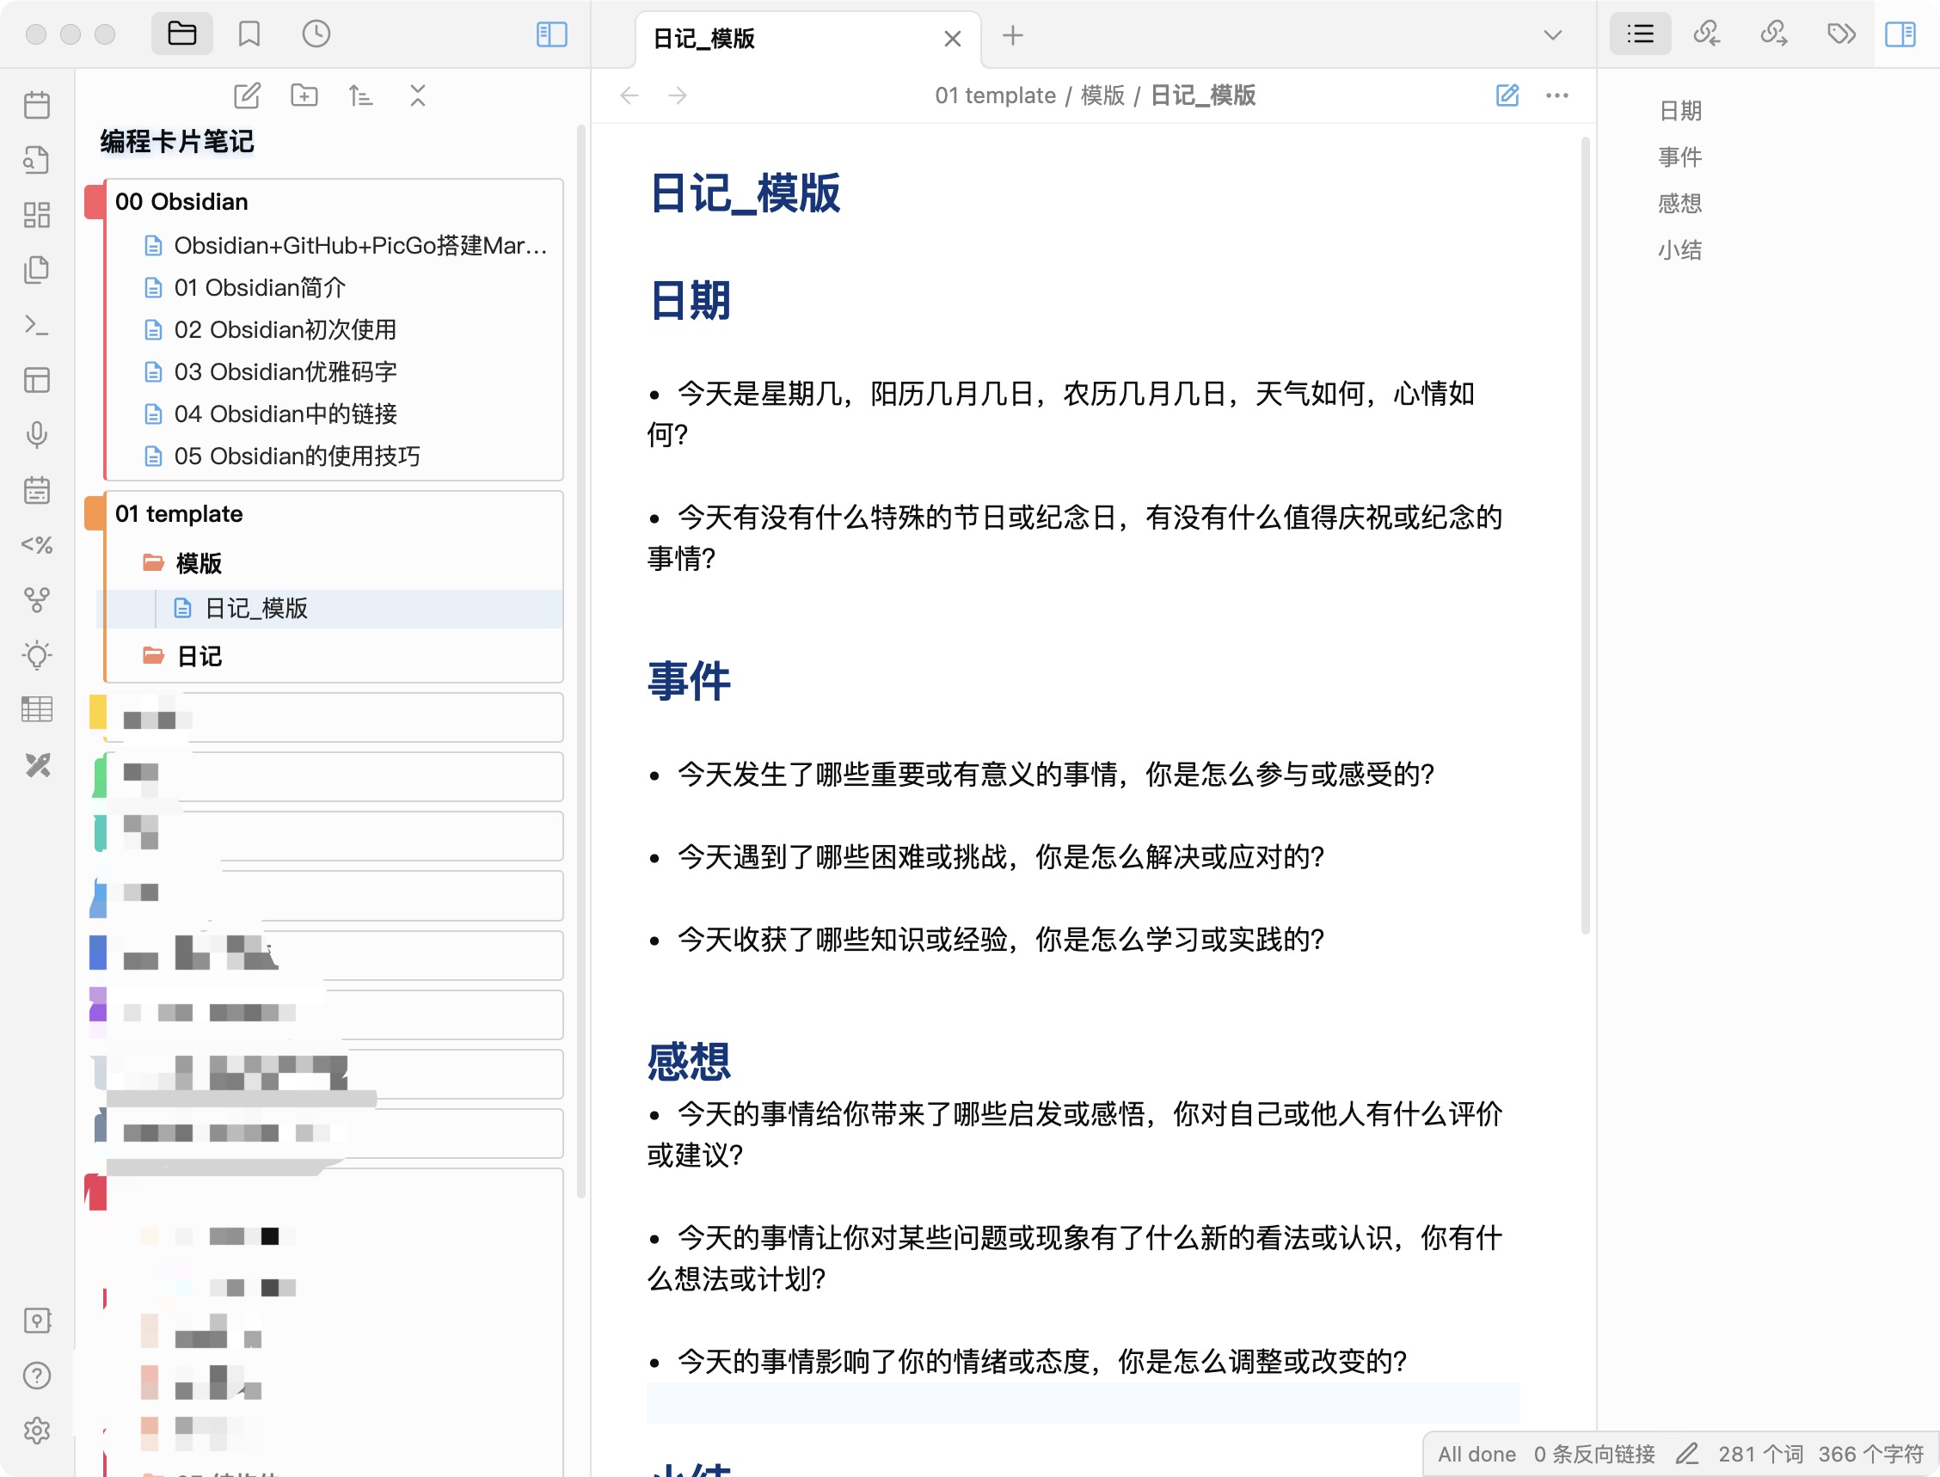Create a new folder with toolbar icon
This screenshot has width=1940, height=1477.
click(x=304, y=95)
